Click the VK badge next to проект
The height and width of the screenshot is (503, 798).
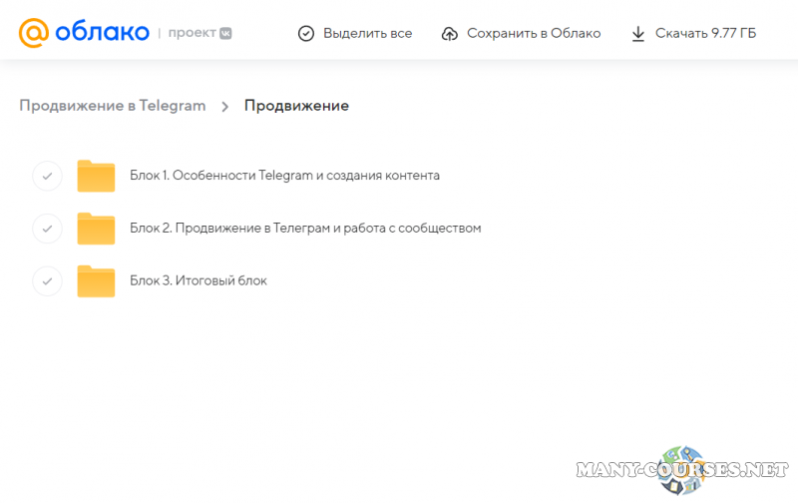[x=225, y=33]
